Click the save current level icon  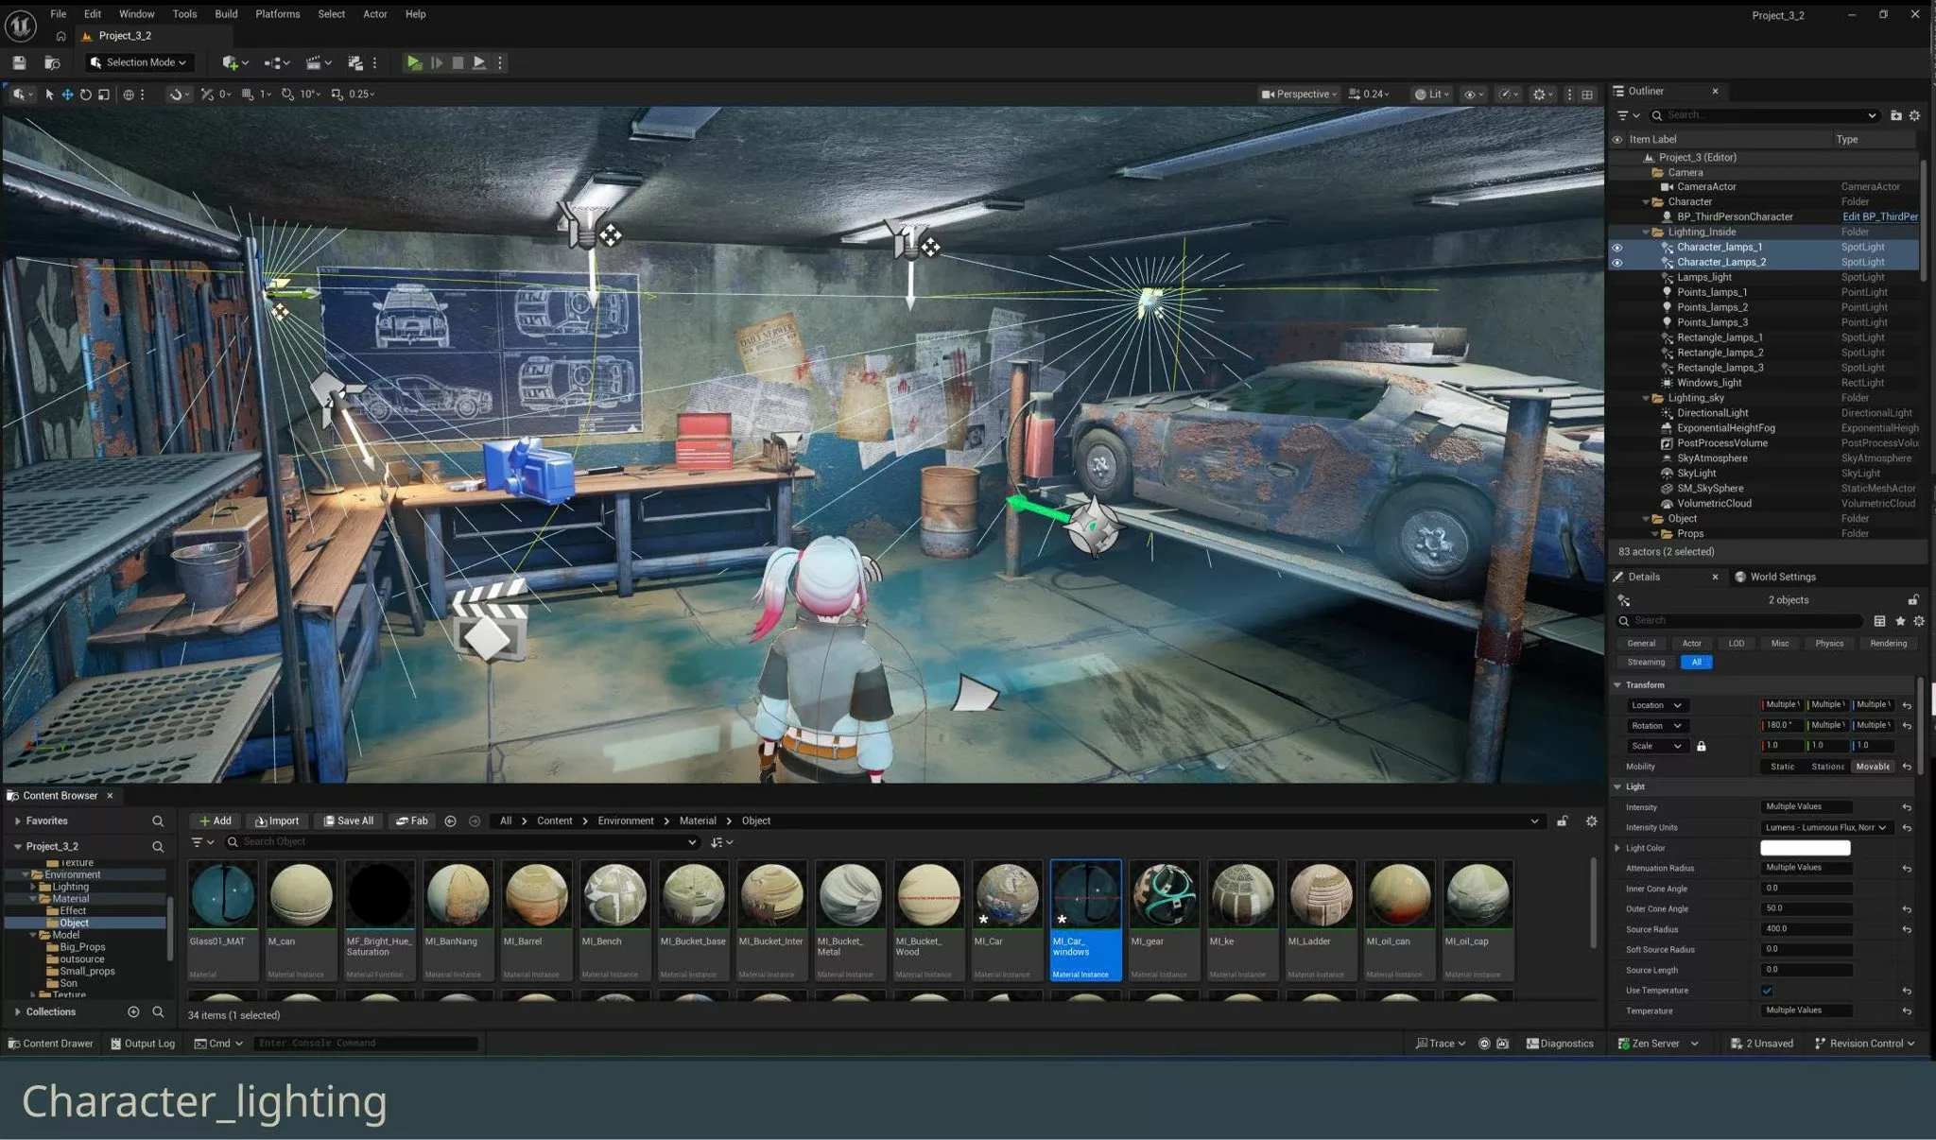coord(19,62)
